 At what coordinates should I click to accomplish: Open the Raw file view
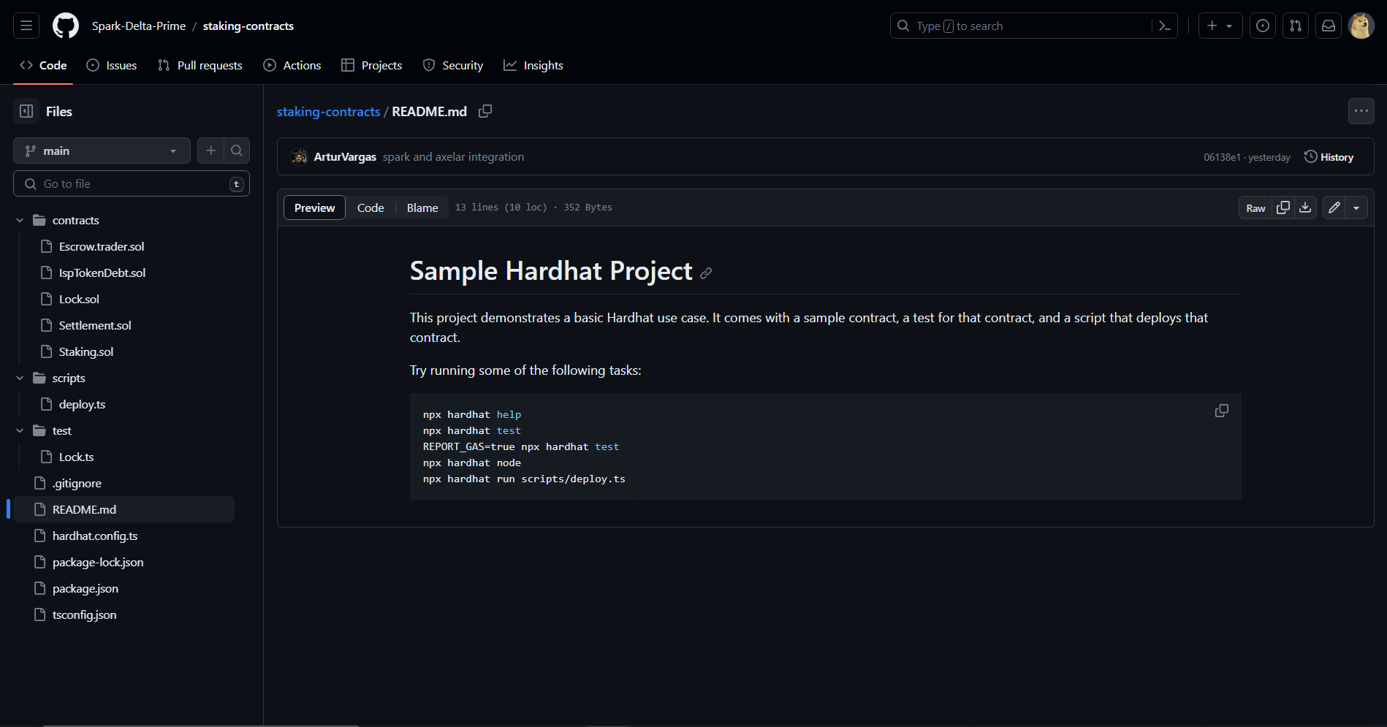(1255, 208)
